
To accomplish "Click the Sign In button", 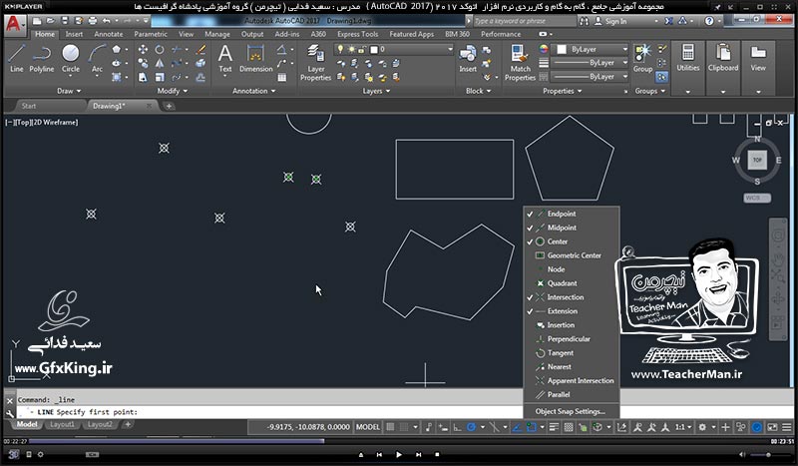I will click(611, 21).
